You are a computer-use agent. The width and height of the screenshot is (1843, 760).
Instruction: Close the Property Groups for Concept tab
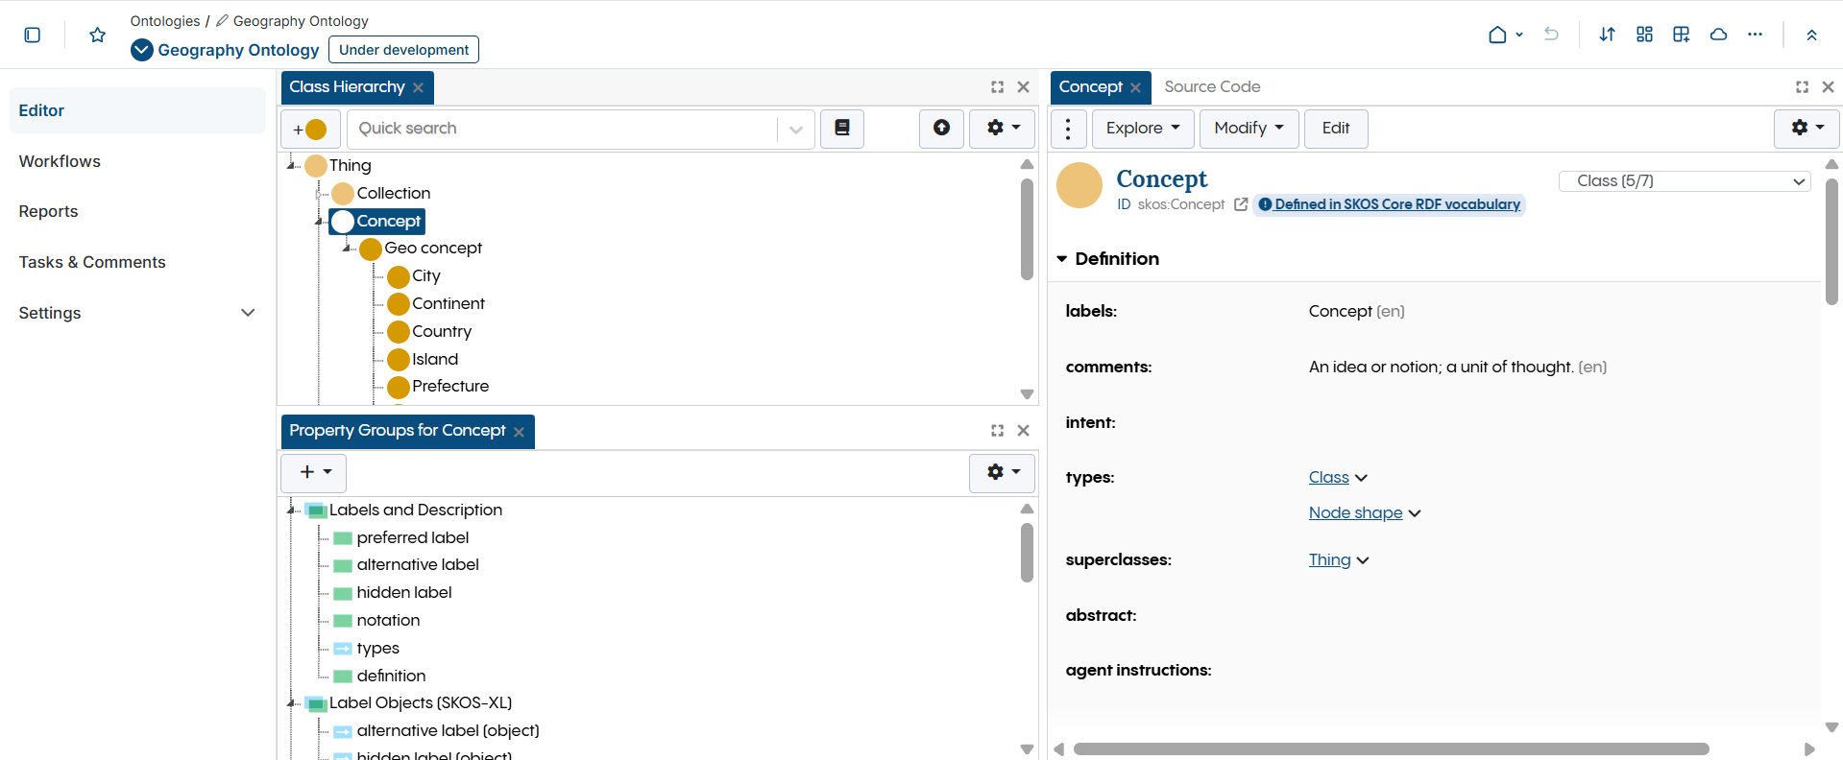click(x=519, y=432)
